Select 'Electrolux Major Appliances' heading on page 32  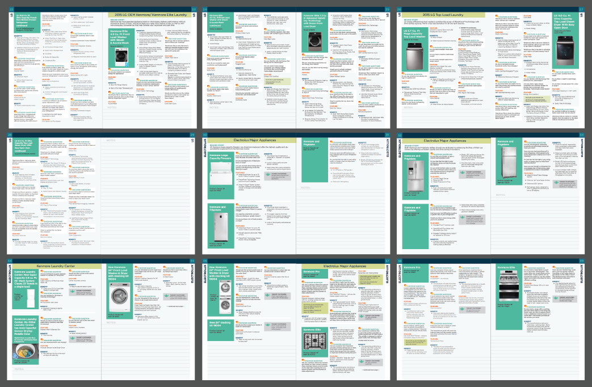(445, 141)
